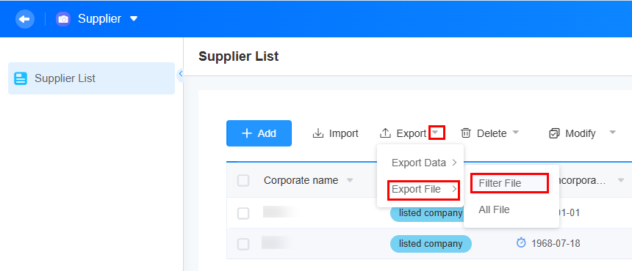
Task: Collapse the sidebar with the chevron handle
Action: tap(181, 73)
